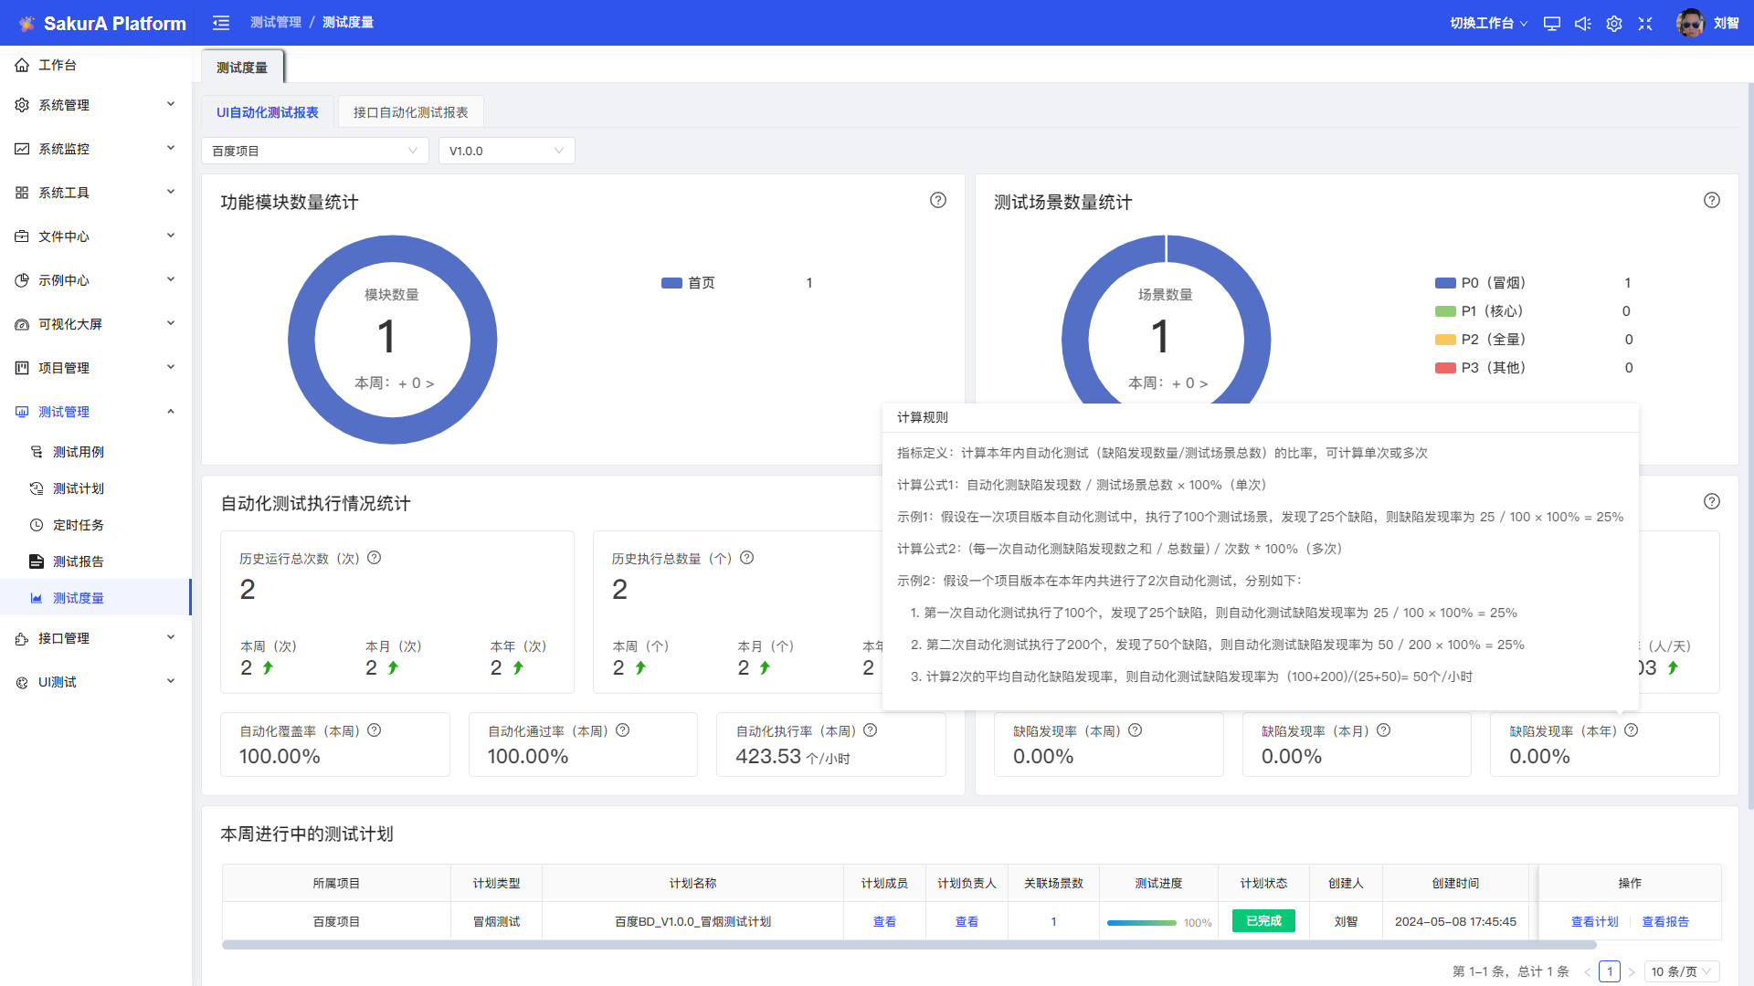Screen dimensions: 1754x986
Task: Show help tooltip for 历史执行总数量
Action: (x=746, y=558)
